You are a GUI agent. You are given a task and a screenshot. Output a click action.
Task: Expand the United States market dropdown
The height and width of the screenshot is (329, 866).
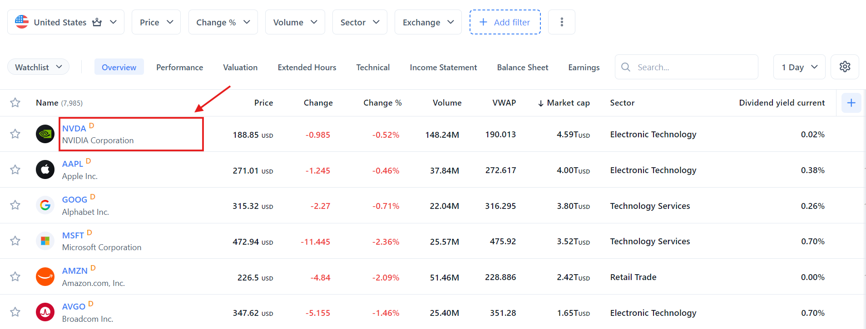click(66, 22)
